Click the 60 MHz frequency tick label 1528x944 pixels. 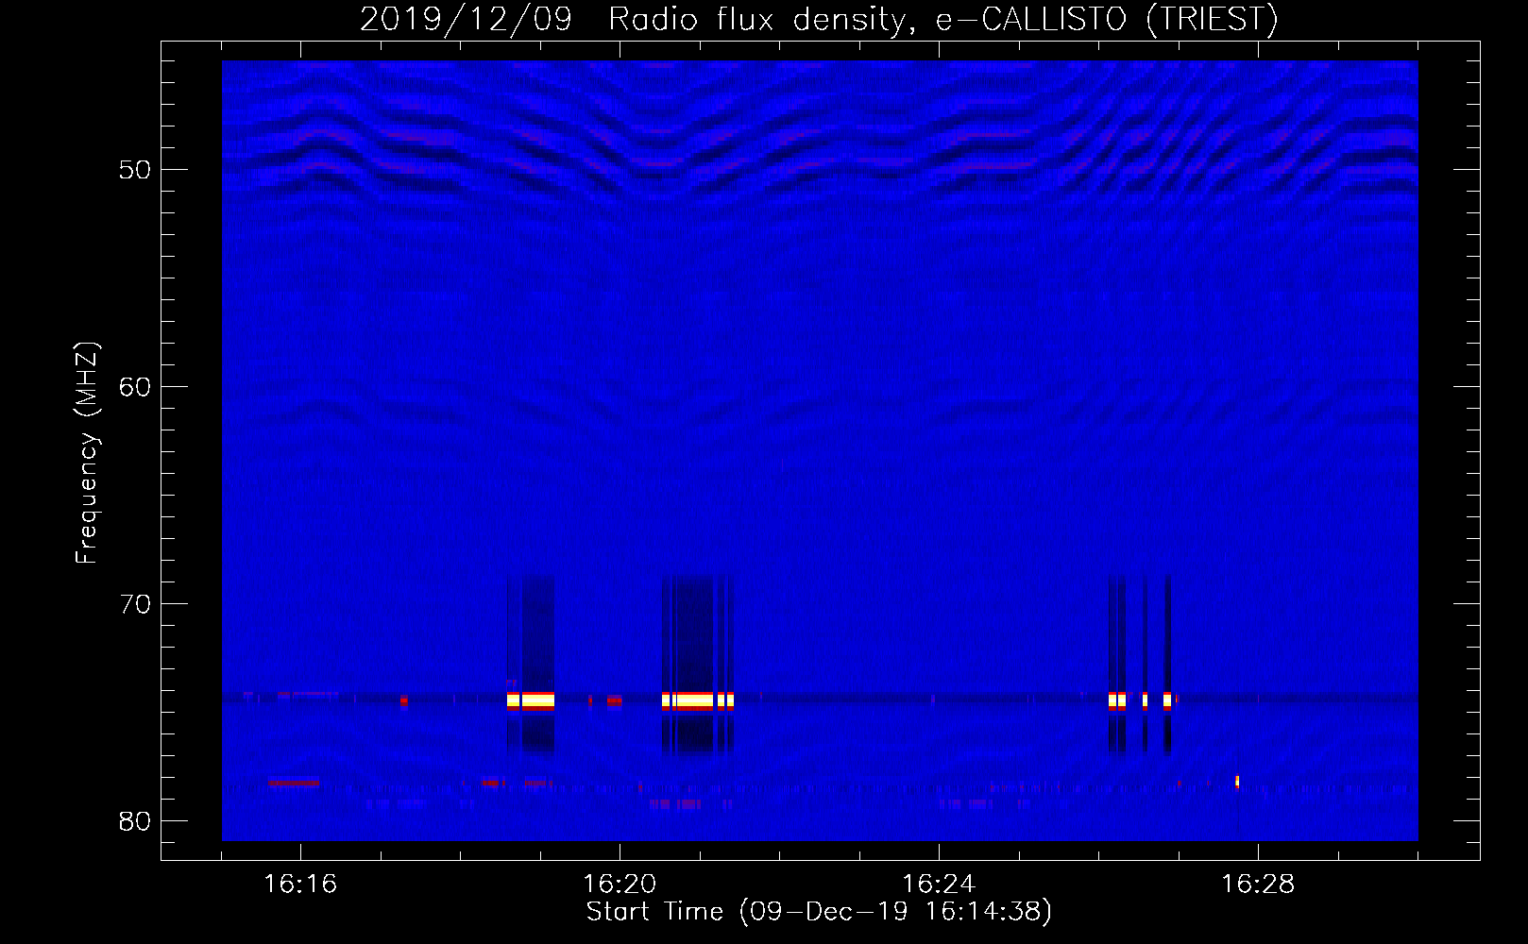click(x=135, y=387)
